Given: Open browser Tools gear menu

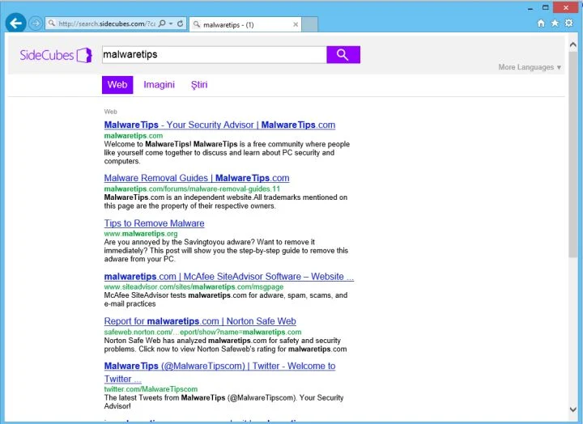Looking at the screenshot, I should [x=569, y=23].
